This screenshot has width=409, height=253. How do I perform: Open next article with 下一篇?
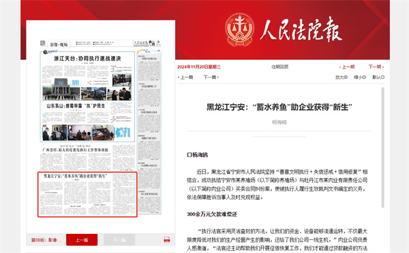(x=211, y=78)
